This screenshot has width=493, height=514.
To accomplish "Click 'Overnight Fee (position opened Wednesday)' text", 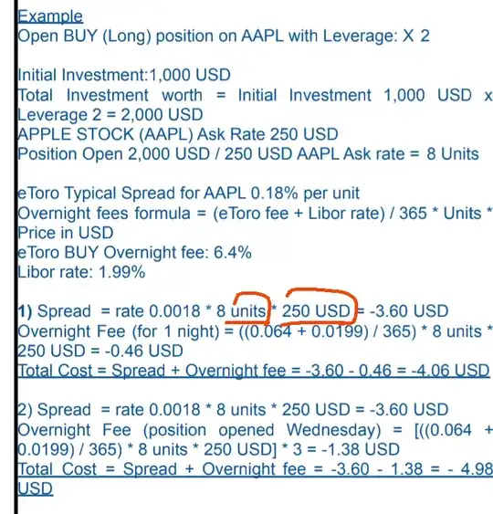I will (199, 430).
